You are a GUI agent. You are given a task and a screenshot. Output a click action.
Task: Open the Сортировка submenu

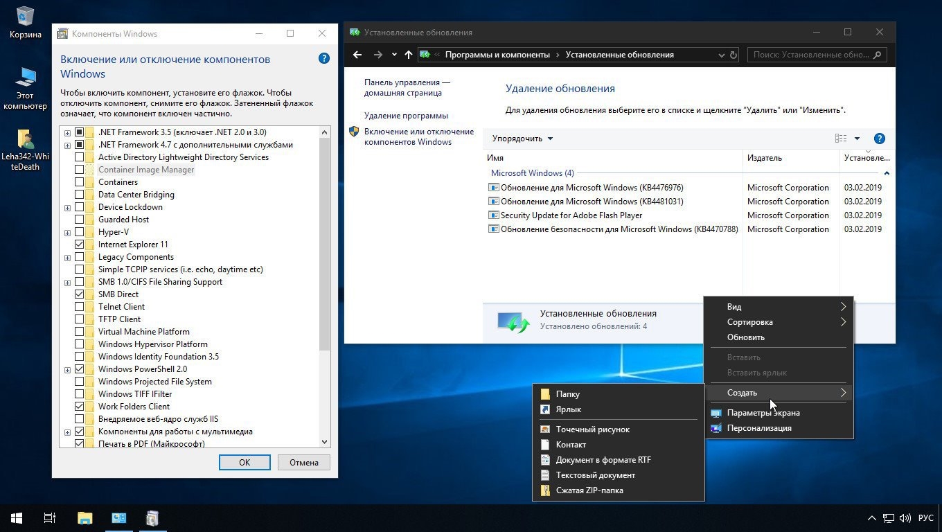pyautogui.click(x=779, y=322)
